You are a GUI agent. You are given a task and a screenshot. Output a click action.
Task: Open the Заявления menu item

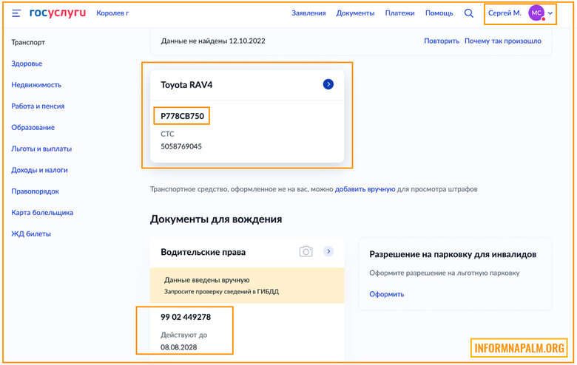(x=308, y=13)
